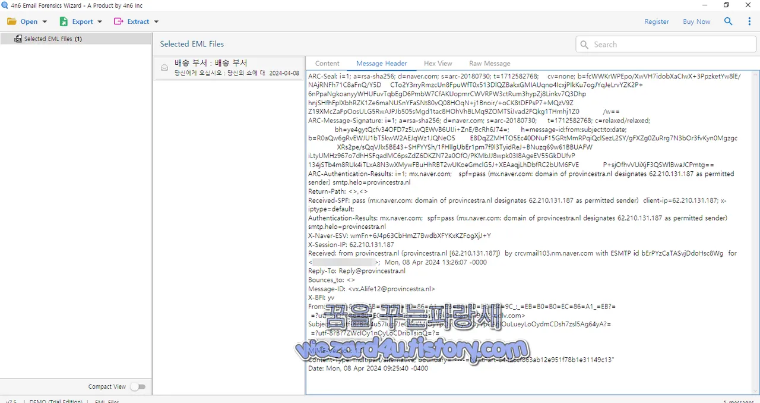Image resolution: width=760 pixels, height=403 pixels.
Task: Select the Selected EML Files tree item
Action: point(75,39)
